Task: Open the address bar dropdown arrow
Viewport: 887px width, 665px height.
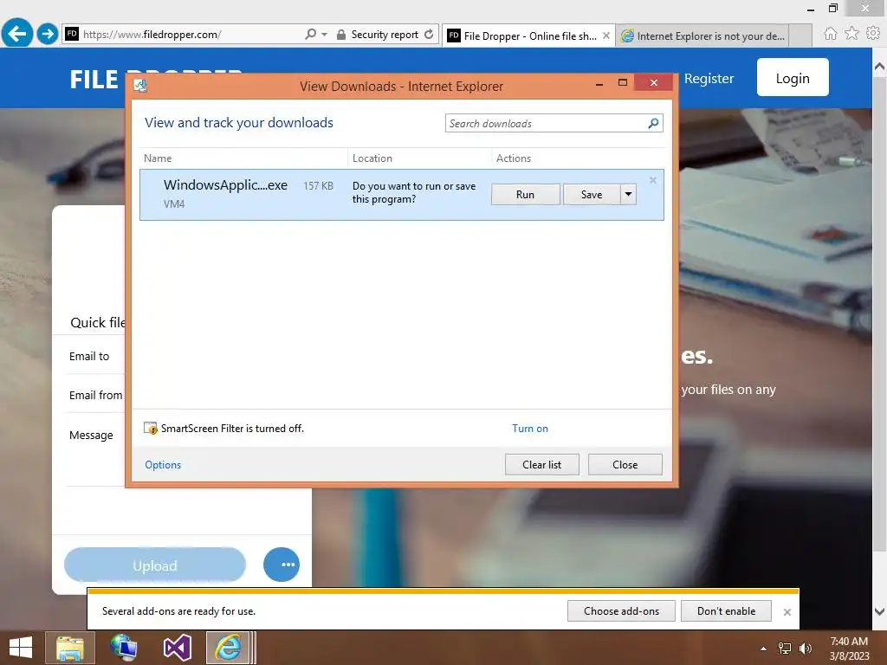Action: point(324,35)
